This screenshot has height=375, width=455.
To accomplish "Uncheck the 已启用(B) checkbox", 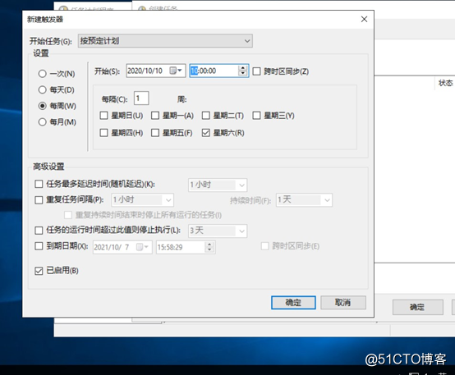I will 39,271.
